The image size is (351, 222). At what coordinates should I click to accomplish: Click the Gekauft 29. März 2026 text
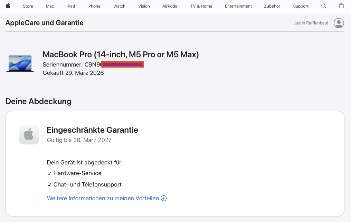point(73,73)
